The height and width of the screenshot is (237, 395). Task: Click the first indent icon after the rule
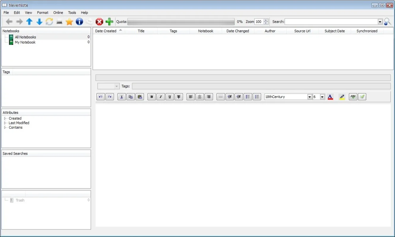coord(230,97)
